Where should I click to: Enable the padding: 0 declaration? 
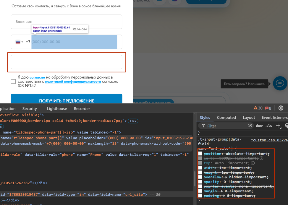[x=200, y=196]
